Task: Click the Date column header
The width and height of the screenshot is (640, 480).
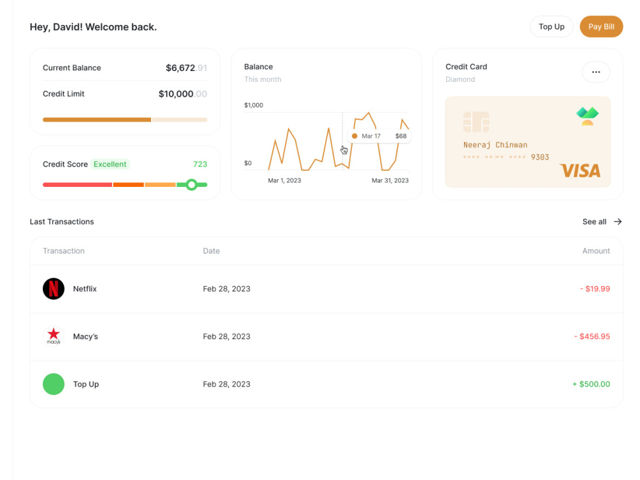Action: coord(211,251)
